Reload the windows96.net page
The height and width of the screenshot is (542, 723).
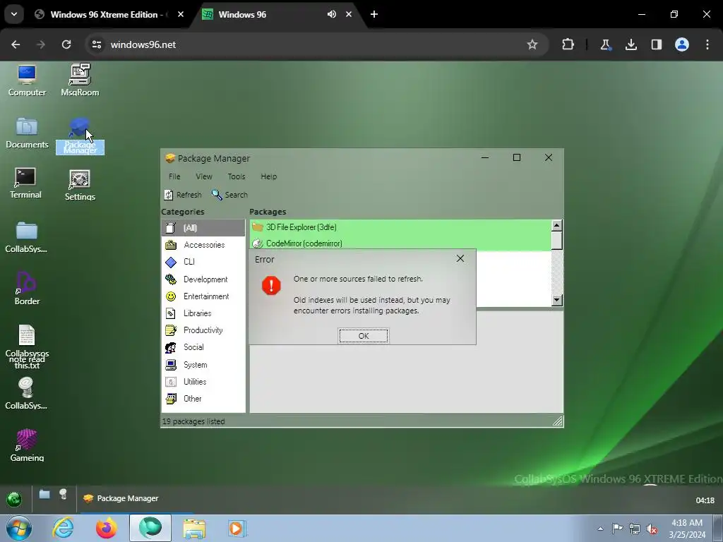point(66,44)
